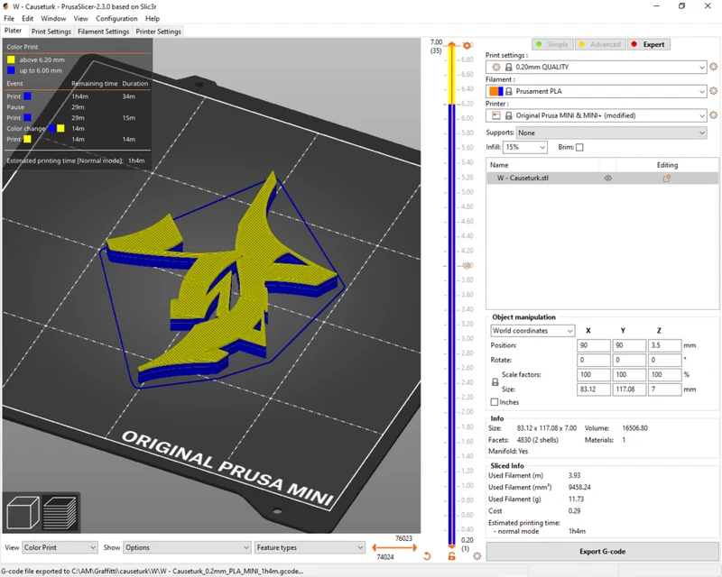
Task: Click the Size X field showing 83.12
Action: tap(594, 389)
